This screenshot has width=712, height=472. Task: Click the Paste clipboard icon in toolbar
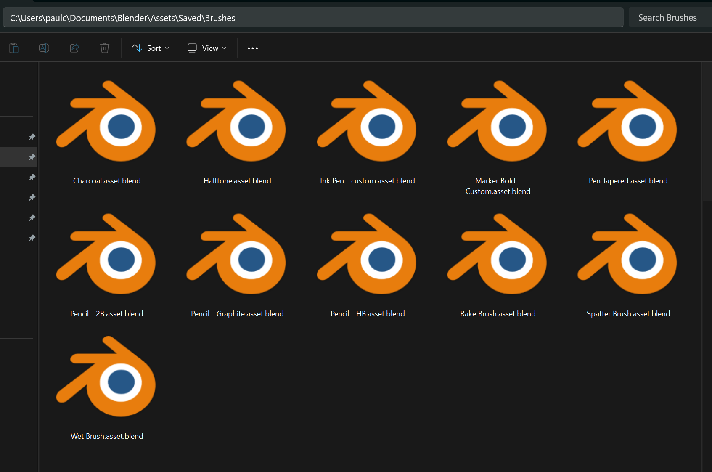click(x=14, y=48)
